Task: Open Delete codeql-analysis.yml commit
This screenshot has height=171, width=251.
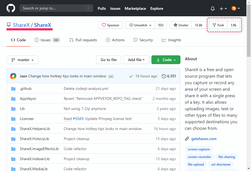Action: point(86,88)
